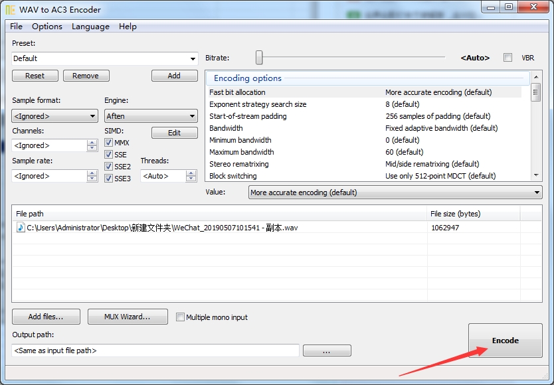Select the Stereo rematrixing option row
Viewport: 554px width, 385px height.
365,164
